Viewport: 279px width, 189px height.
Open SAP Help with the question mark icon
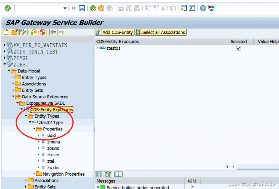(x=203, y=8)
